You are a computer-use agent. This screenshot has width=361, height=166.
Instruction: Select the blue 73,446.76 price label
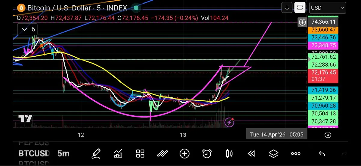(323, 38)
